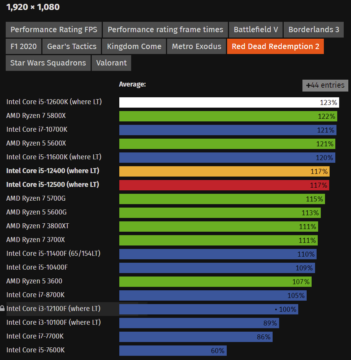Image resolution: width=351 pixels, height=360 pixels.
Task: View the Metro Exodus tab
Action: click(x=197, y=46)
